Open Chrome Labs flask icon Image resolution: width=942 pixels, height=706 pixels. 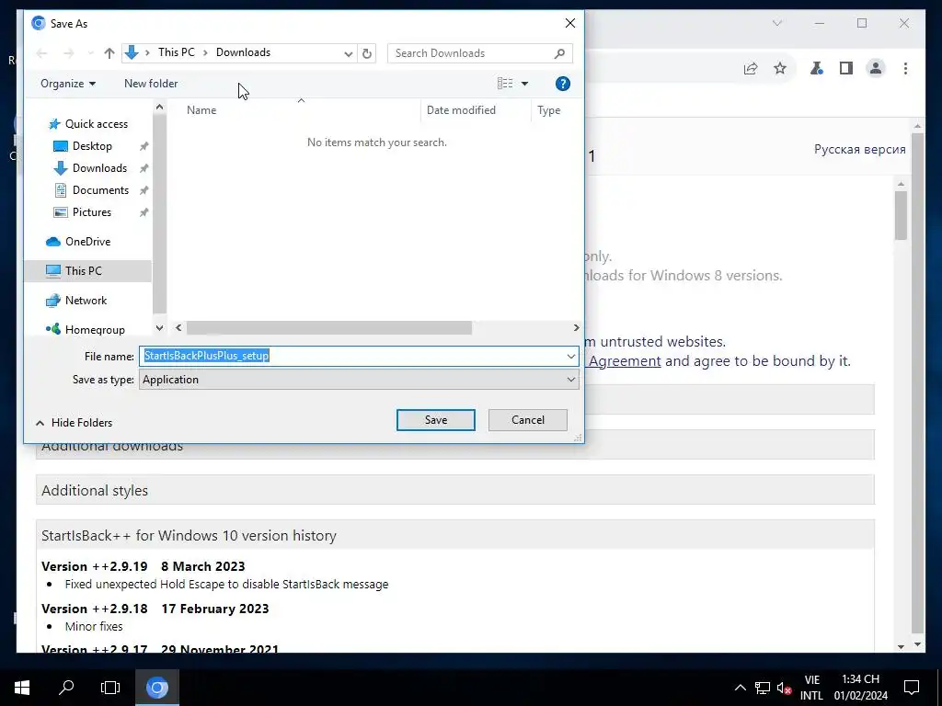tap(817, 68)
